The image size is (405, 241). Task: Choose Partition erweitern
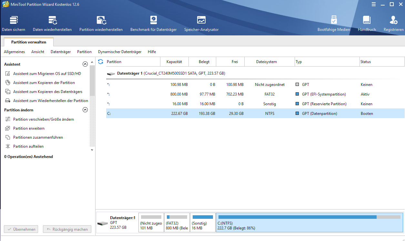[x=29, y=128]
